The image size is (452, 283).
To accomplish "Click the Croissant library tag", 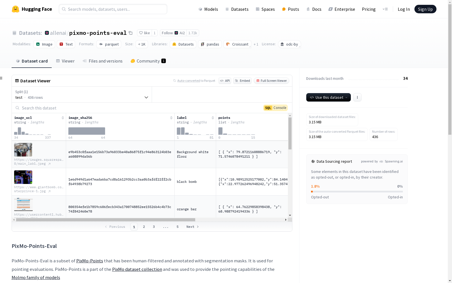I will point(238,44).
